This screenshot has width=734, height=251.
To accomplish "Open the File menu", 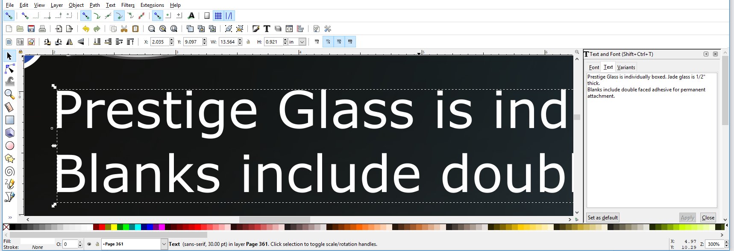I will (9, 5).
